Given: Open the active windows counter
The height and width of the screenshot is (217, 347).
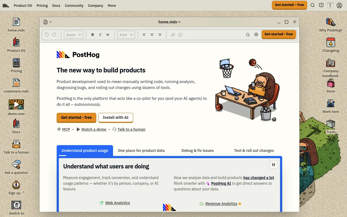Looking at the screenshot, I should pyautogui.click(x=330, y=5).
